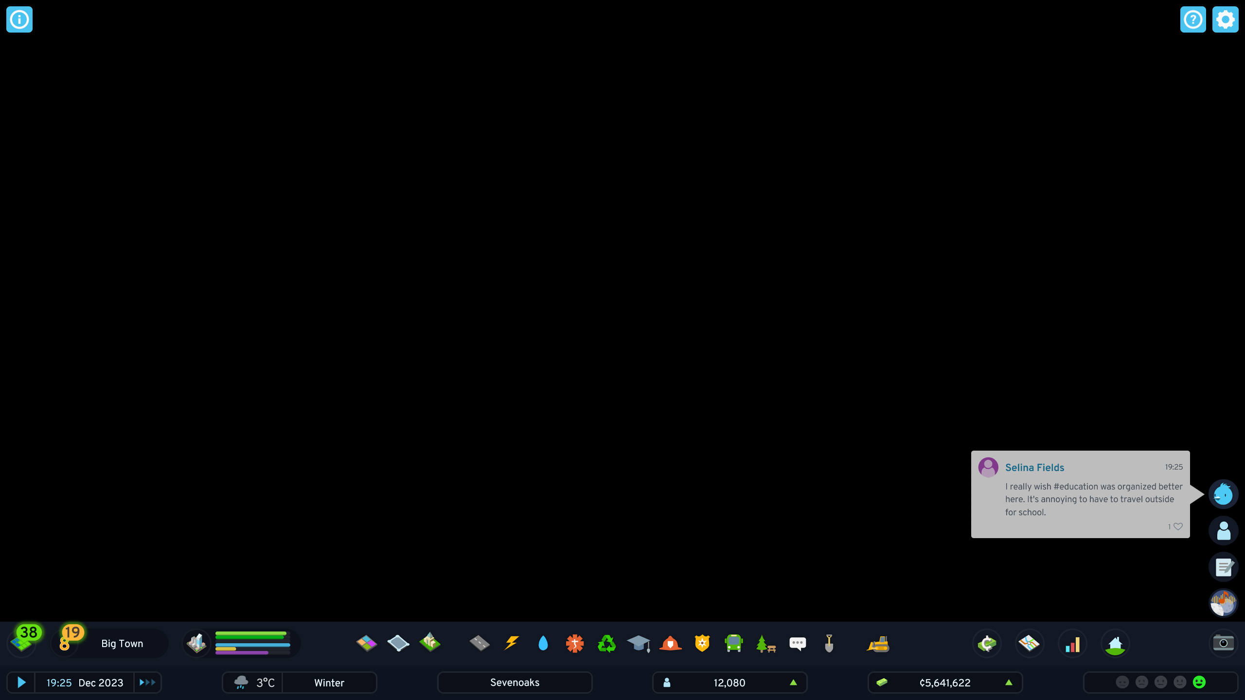Viewport: 1245px width, 700px height.
Task: Switch the play/pause simulation control
Action: (21, 682)
